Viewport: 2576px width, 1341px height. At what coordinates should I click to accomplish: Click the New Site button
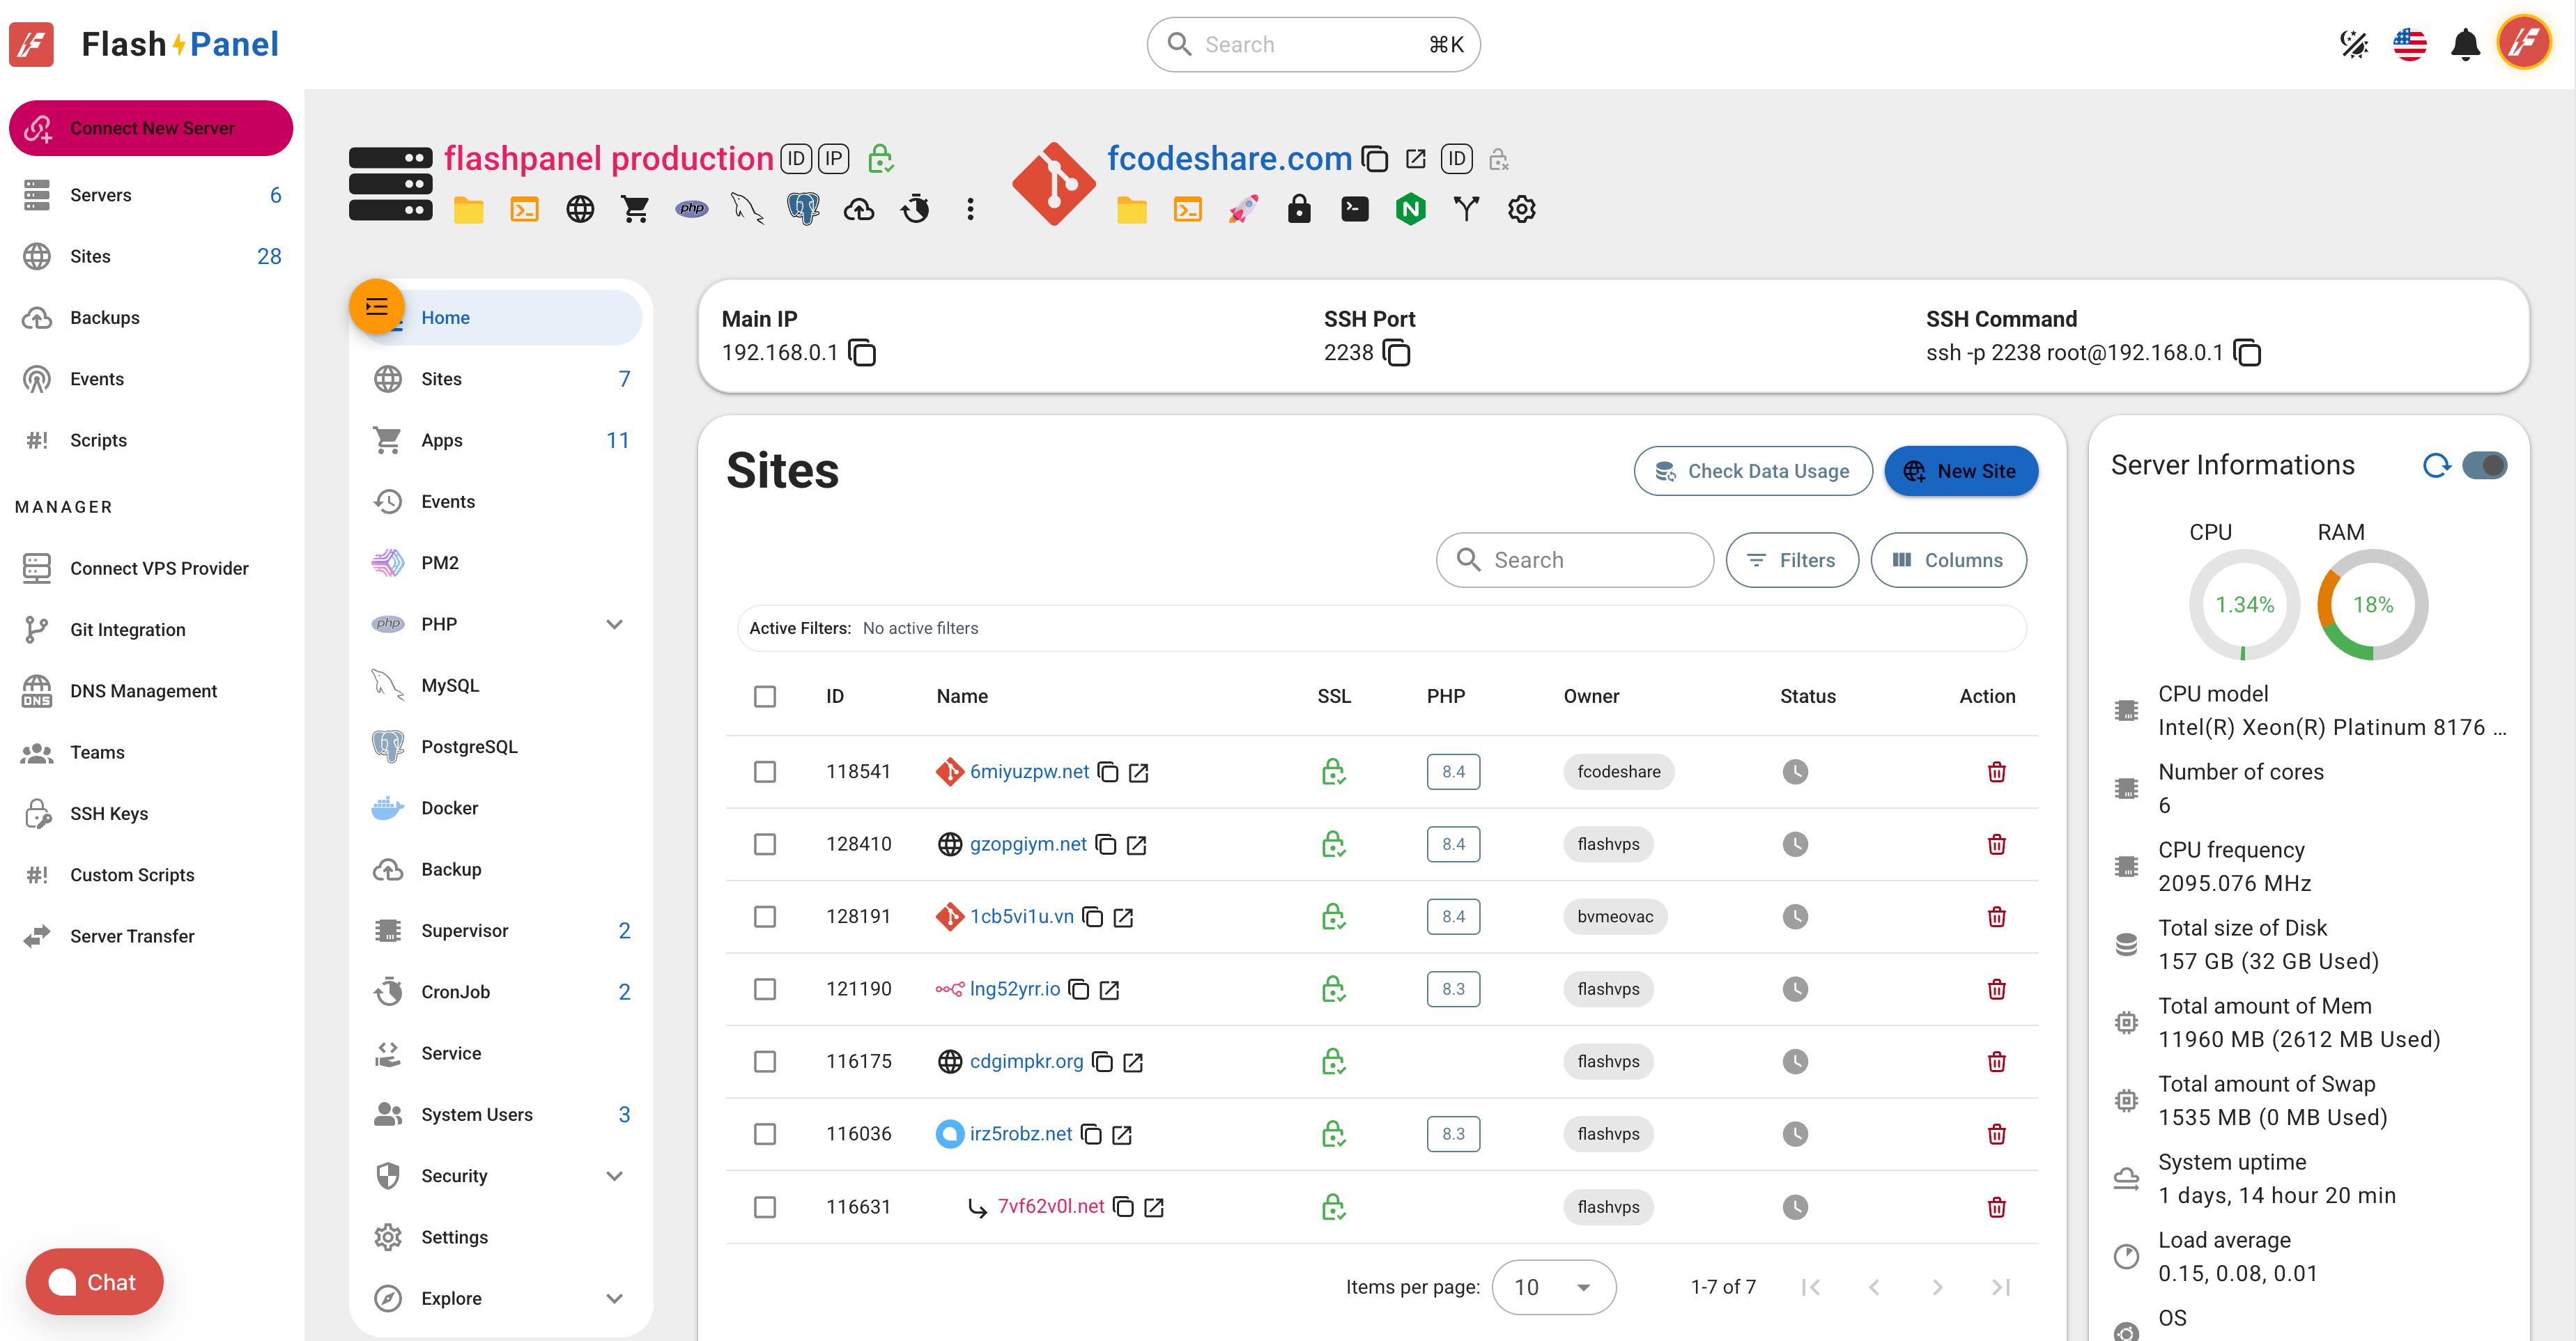1960,471
